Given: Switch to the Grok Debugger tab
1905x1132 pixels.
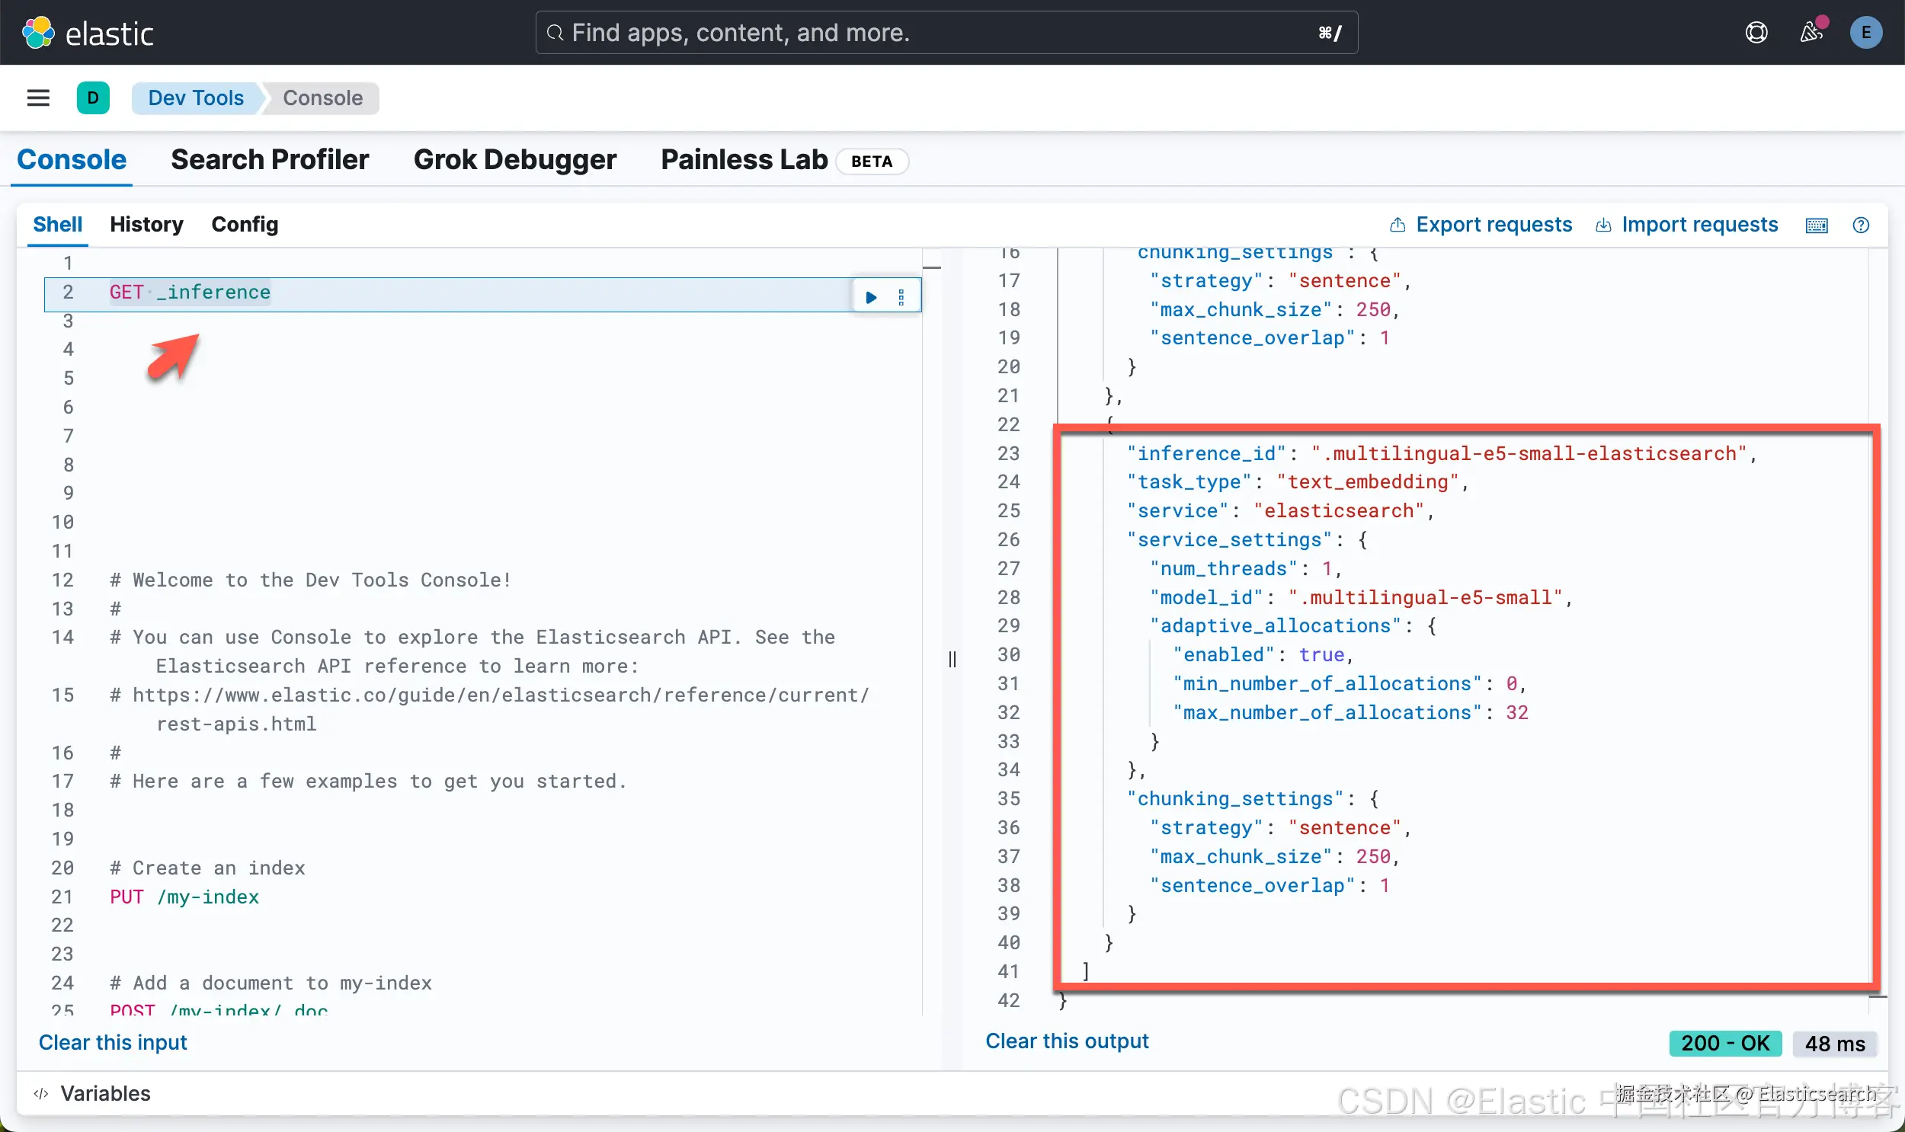Looking at the screenshot, I should coord(514,159).
